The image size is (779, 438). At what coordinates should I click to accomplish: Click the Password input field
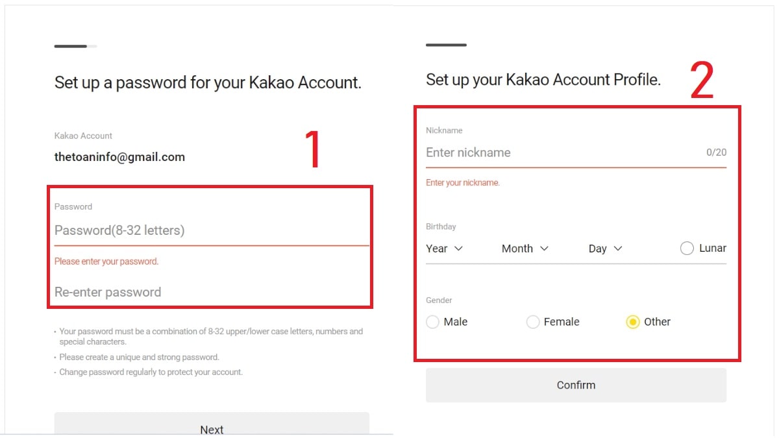coord(211,230)
